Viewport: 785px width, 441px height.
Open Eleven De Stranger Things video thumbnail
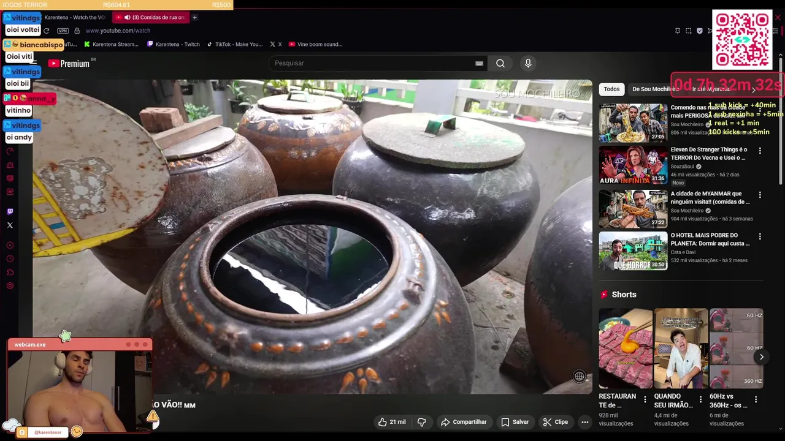click(633, 165)
